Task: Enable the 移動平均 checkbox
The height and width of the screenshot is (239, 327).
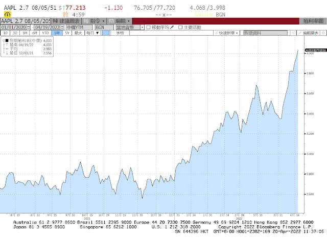Action: 148,27
